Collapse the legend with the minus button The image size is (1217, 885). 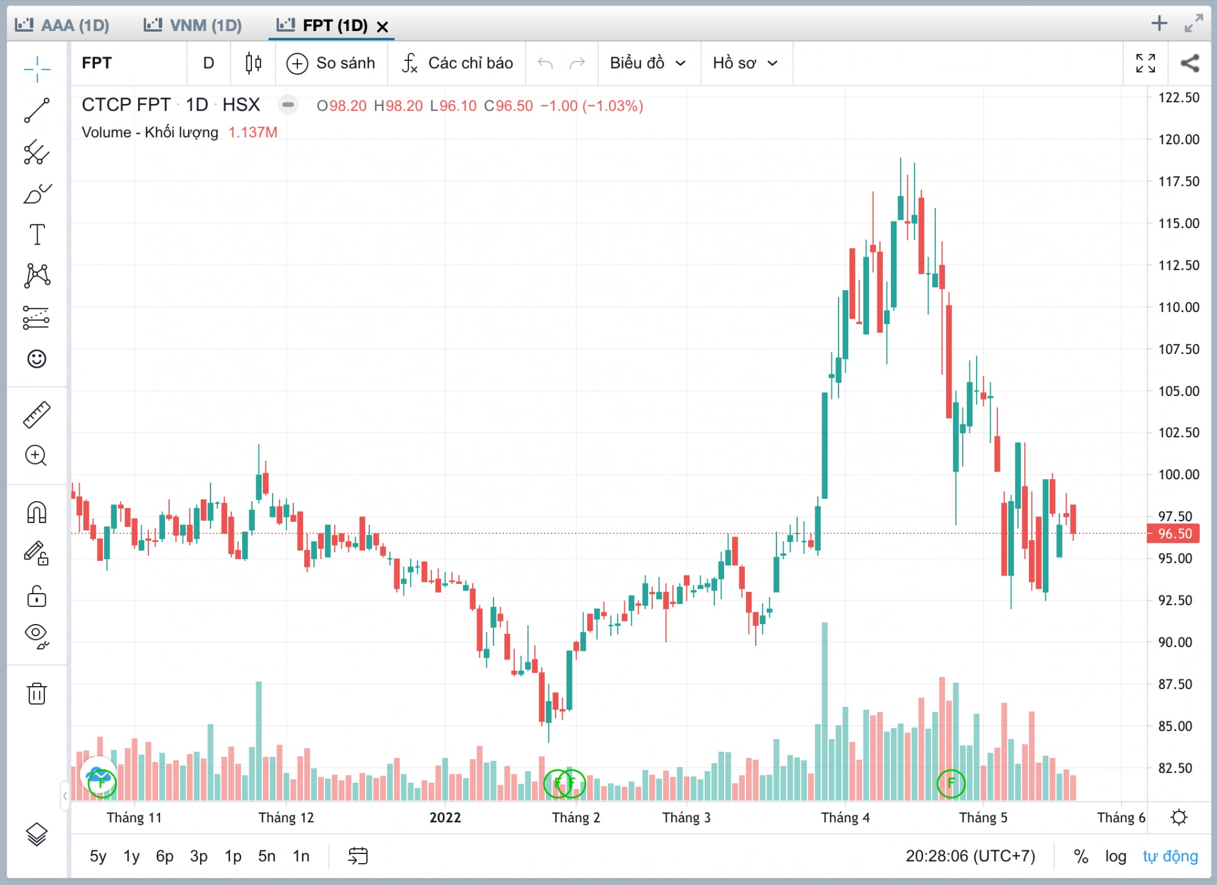288,105
